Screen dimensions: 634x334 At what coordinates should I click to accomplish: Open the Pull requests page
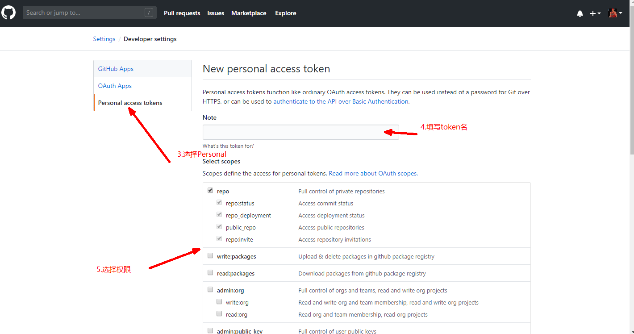click(x=182, y=13)
